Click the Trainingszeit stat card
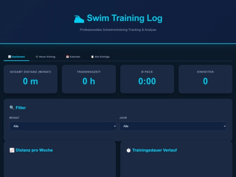Viewport: 236px width, 177px height. click(89, 79)
